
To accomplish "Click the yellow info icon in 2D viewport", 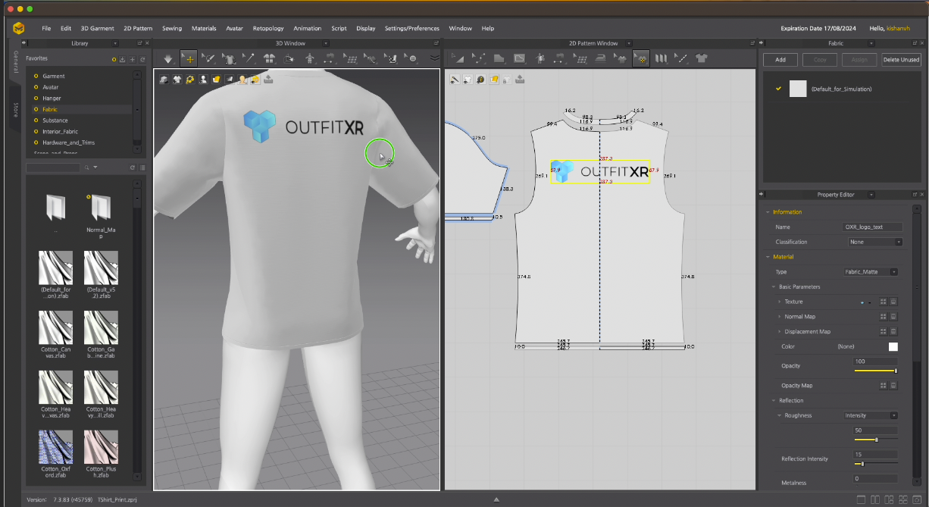I will [x=481, y=79].
